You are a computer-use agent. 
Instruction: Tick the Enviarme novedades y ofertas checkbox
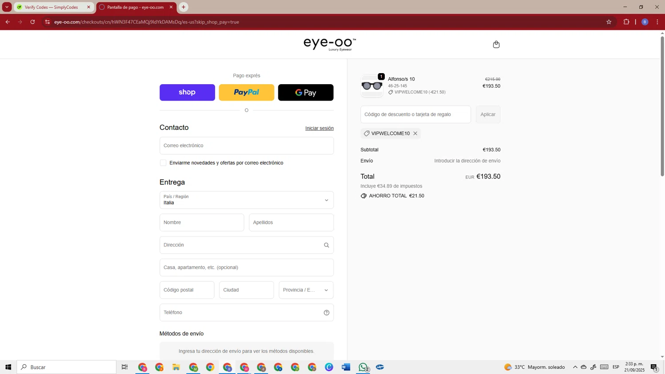click(x=163, y=163)
